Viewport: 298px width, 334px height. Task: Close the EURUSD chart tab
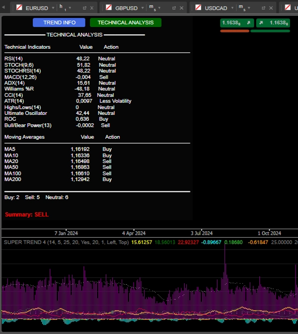coord(92,8)
